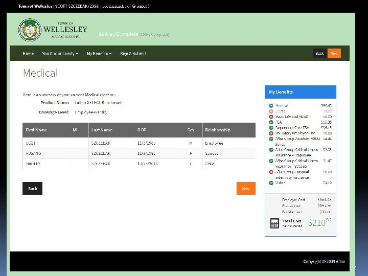368x276 pixels.
Task: Click the Back button in the green navigation bar
Action: tap(319, 53)
